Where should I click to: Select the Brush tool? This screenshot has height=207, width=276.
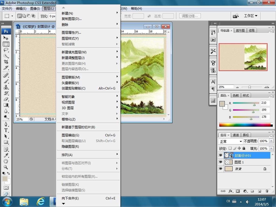coord(6,81)
